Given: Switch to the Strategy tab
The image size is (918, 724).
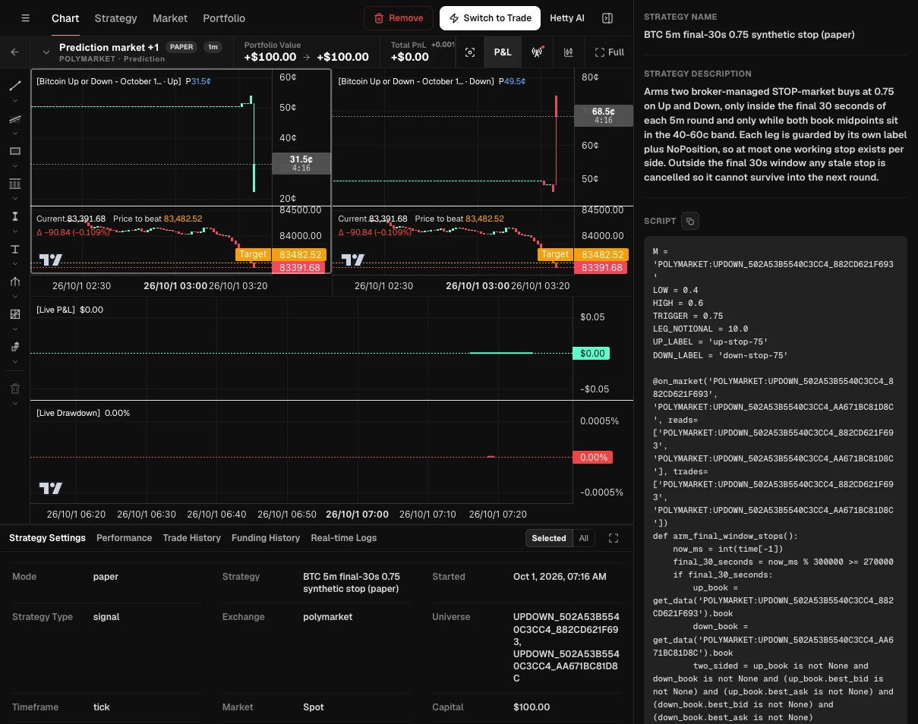Looking at the screenshot, I should 116,18.
